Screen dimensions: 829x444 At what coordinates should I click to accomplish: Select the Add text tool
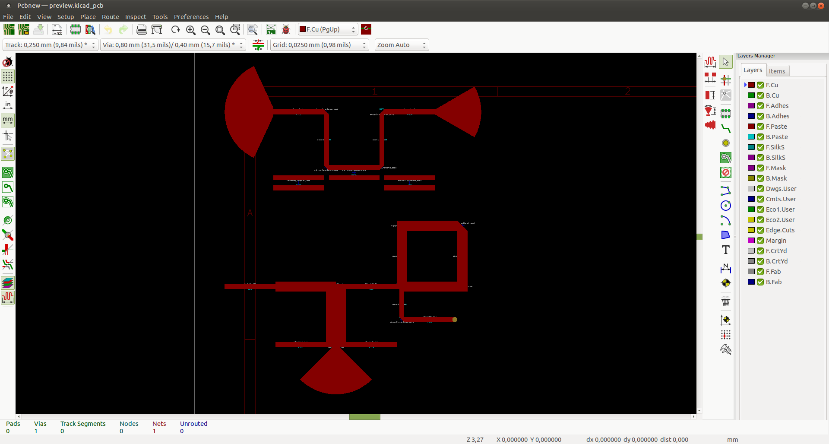pyautogui.click(x=726, y=250)
